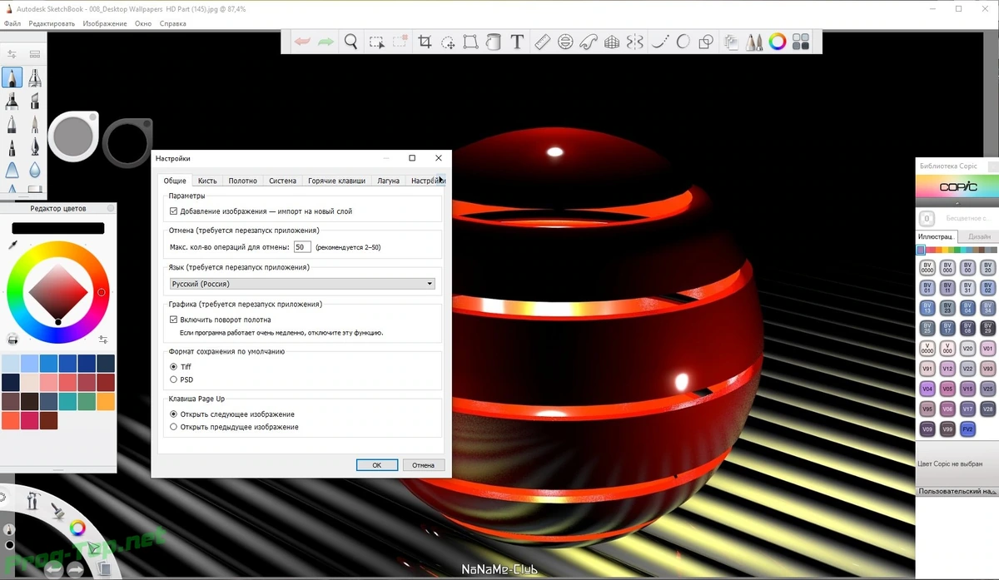
Task: Click the black current-color bar in Color Editor
Action: (58, 228)
